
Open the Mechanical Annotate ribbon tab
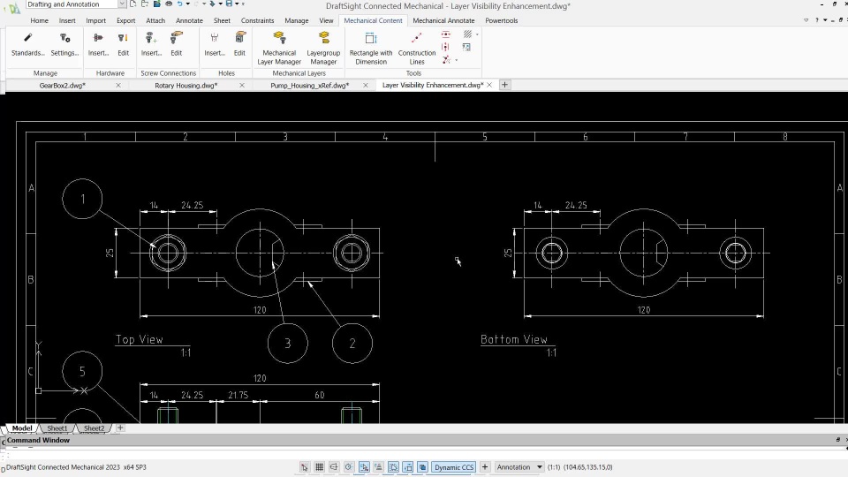pos(443,20)
